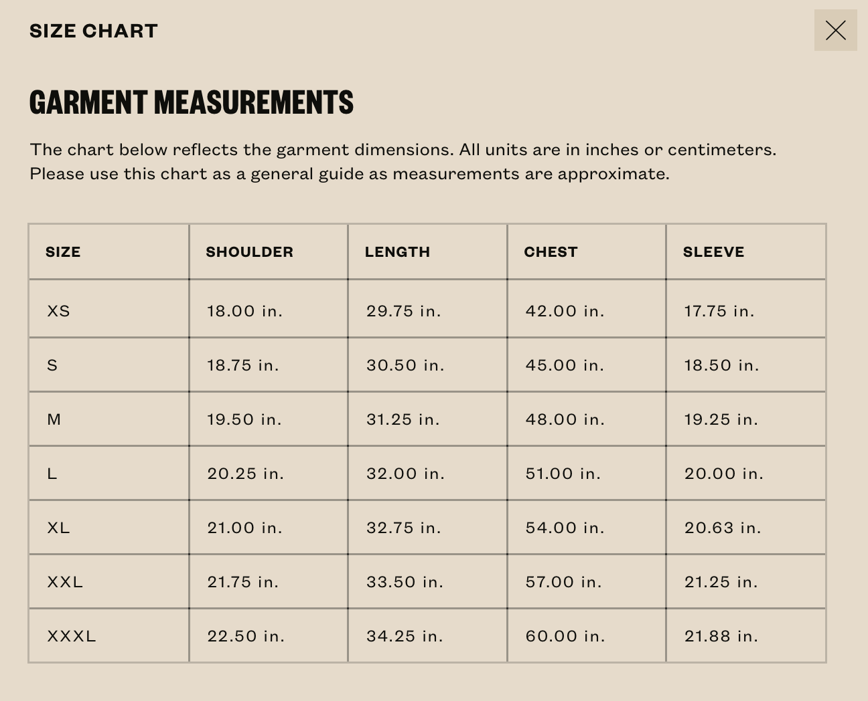
Task: Click the SHOULDER column header
Action: click(249, 252)
